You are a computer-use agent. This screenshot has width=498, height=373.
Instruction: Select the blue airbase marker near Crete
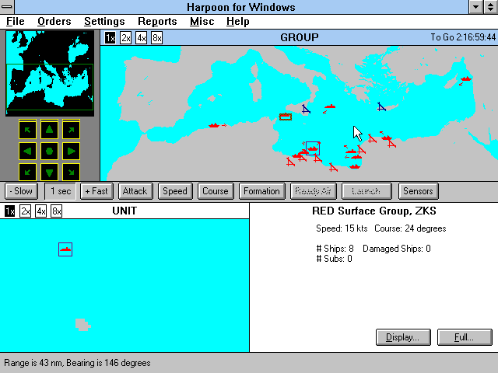pyautogui.click(x=381, y=107)
